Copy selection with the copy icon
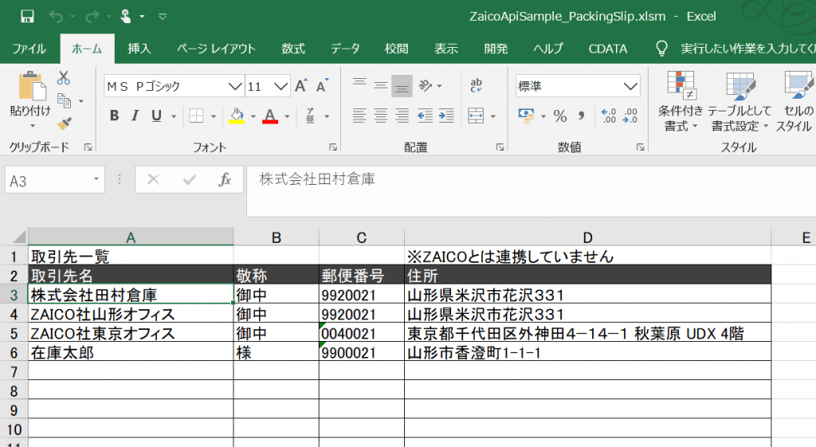This screenshot has height=447, width=816. pyautogui.click(x=64, y=100)
